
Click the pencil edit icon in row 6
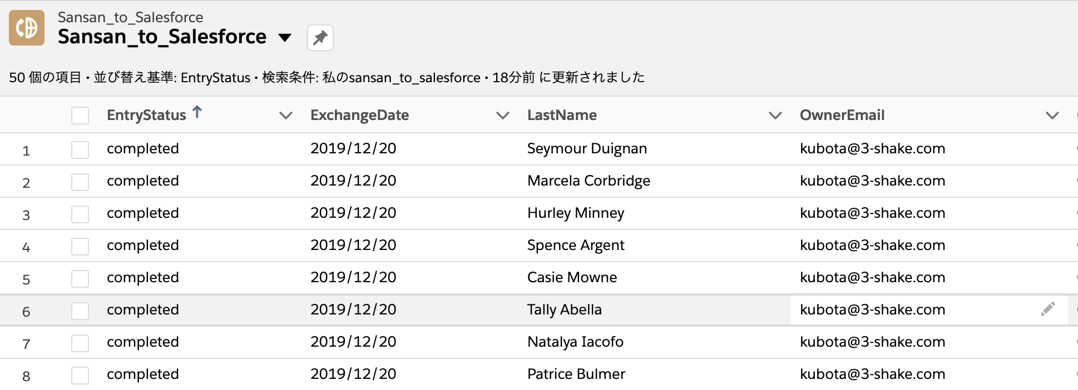(1048, 309)
